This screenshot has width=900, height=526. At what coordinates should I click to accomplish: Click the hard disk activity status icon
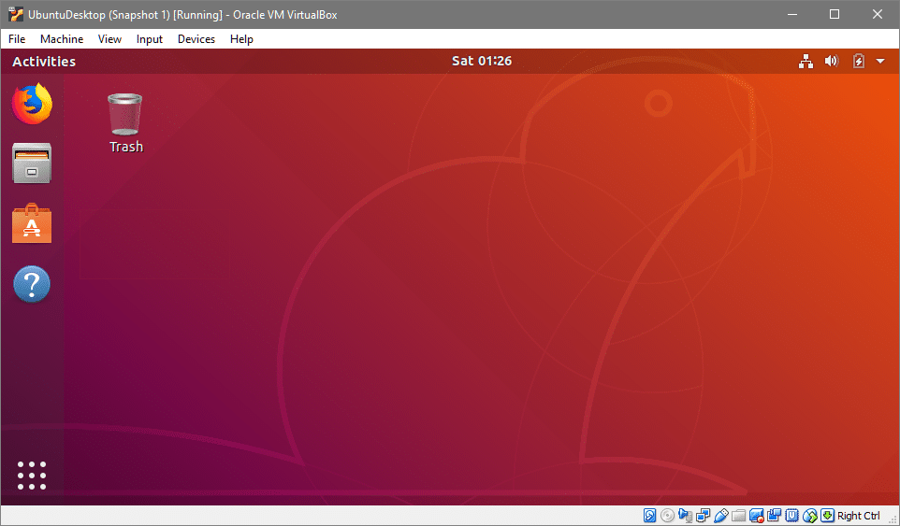point(650,516)
